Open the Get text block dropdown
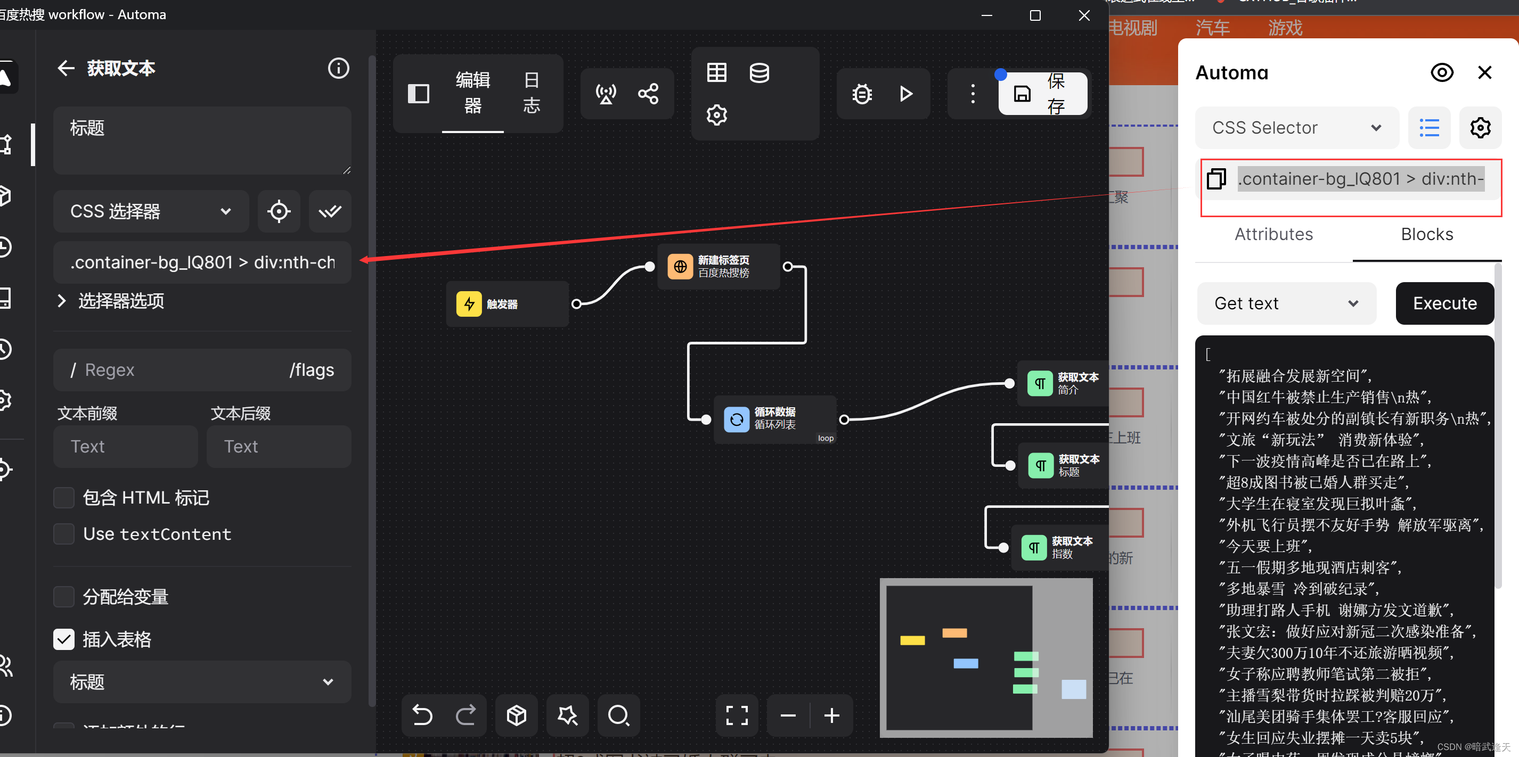This screenshot has height=757, width=1519. tap(1286, 303)
